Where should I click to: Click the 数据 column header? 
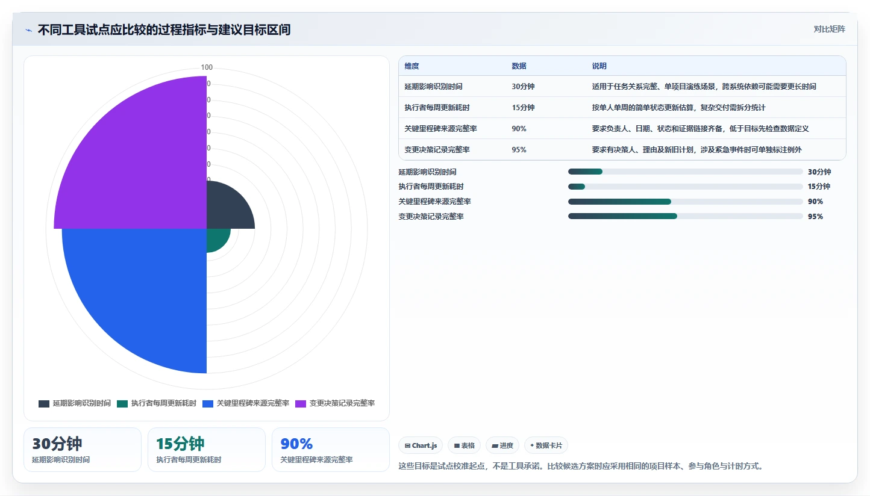point(519,66)
